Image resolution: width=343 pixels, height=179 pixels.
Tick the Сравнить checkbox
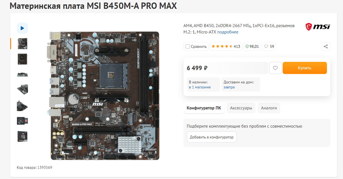(x=188, y=46)
